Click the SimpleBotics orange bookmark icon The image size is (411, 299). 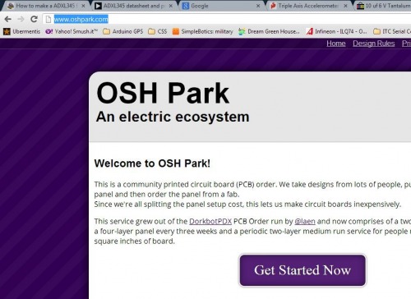[x=176, y=31]
